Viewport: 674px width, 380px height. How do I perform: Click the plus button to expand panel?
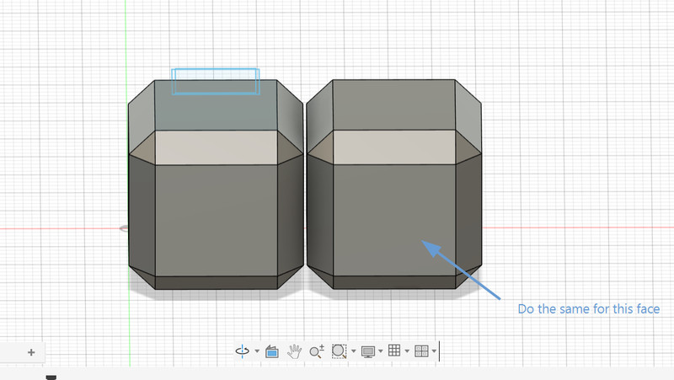31,352
